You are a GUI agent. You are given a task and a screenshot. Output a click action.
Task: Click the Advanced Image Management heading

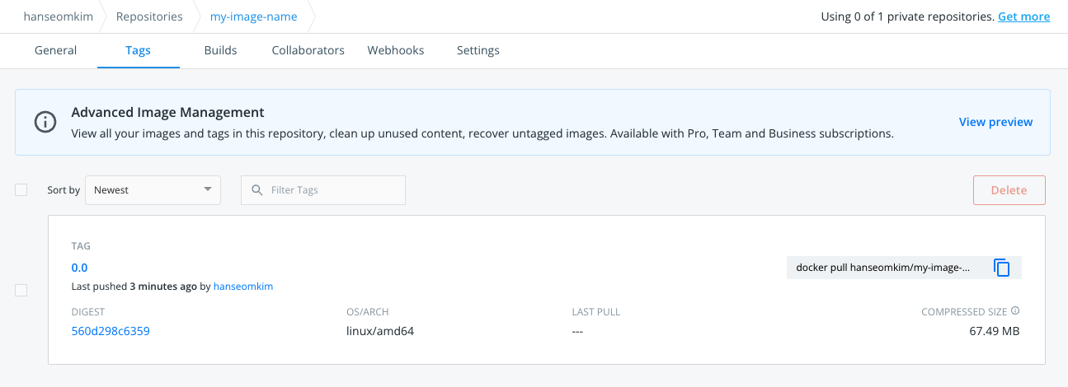pos(167,112)
